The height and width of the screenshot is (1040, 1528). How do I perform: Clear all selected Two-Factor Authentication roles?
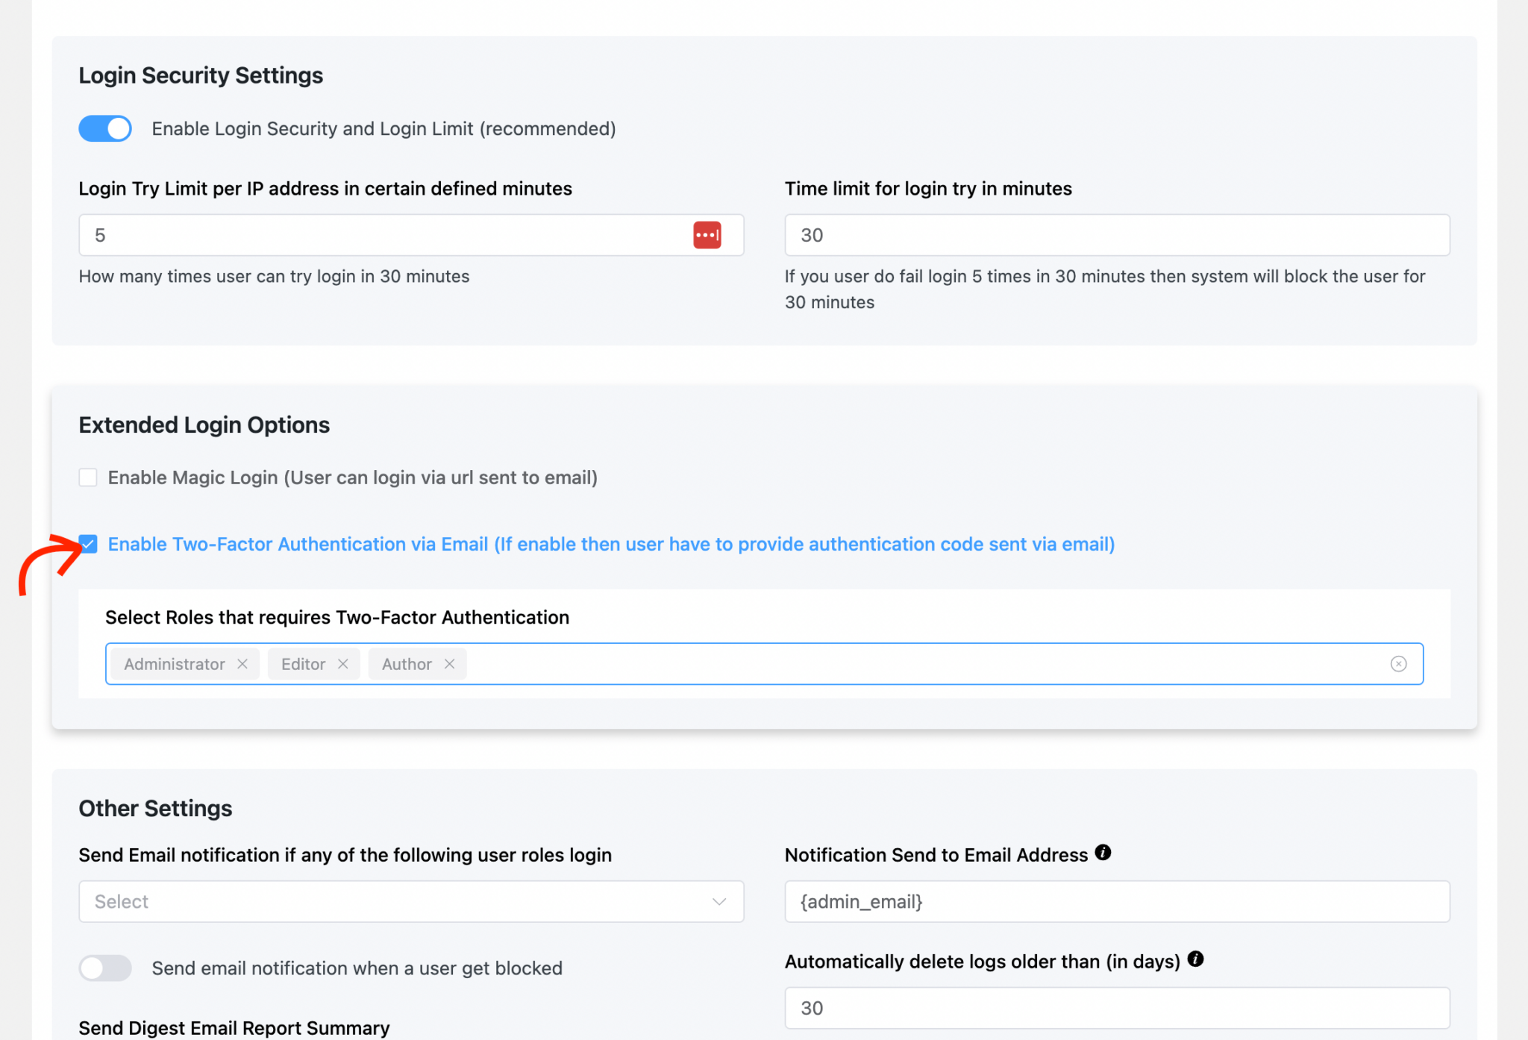tap(1398, 663)
